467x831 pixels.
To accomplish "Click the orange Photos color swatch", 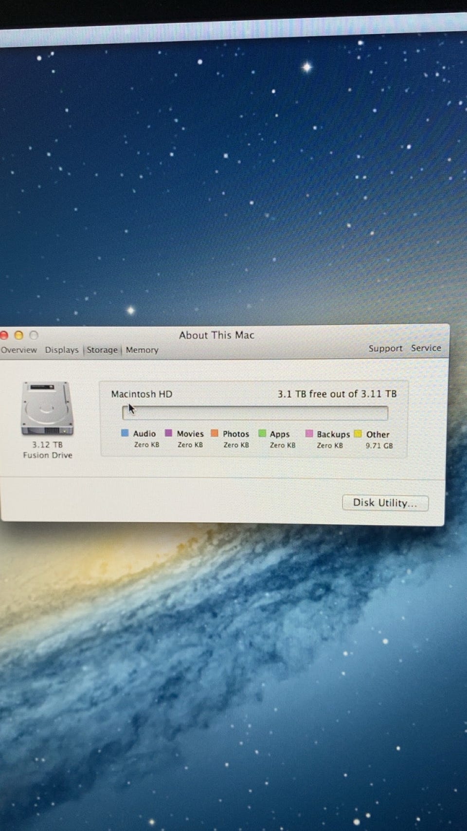I will point(215,433).
